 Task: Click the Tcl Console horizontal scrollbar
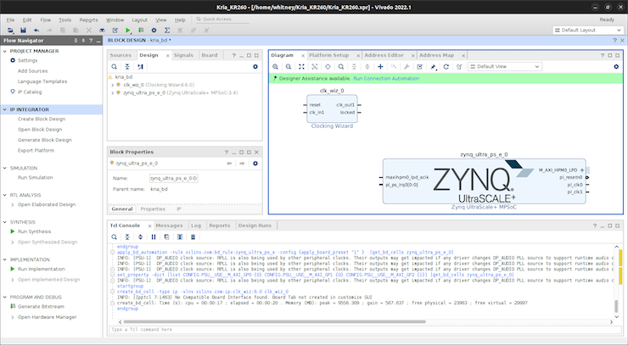(x=275, y=322)
